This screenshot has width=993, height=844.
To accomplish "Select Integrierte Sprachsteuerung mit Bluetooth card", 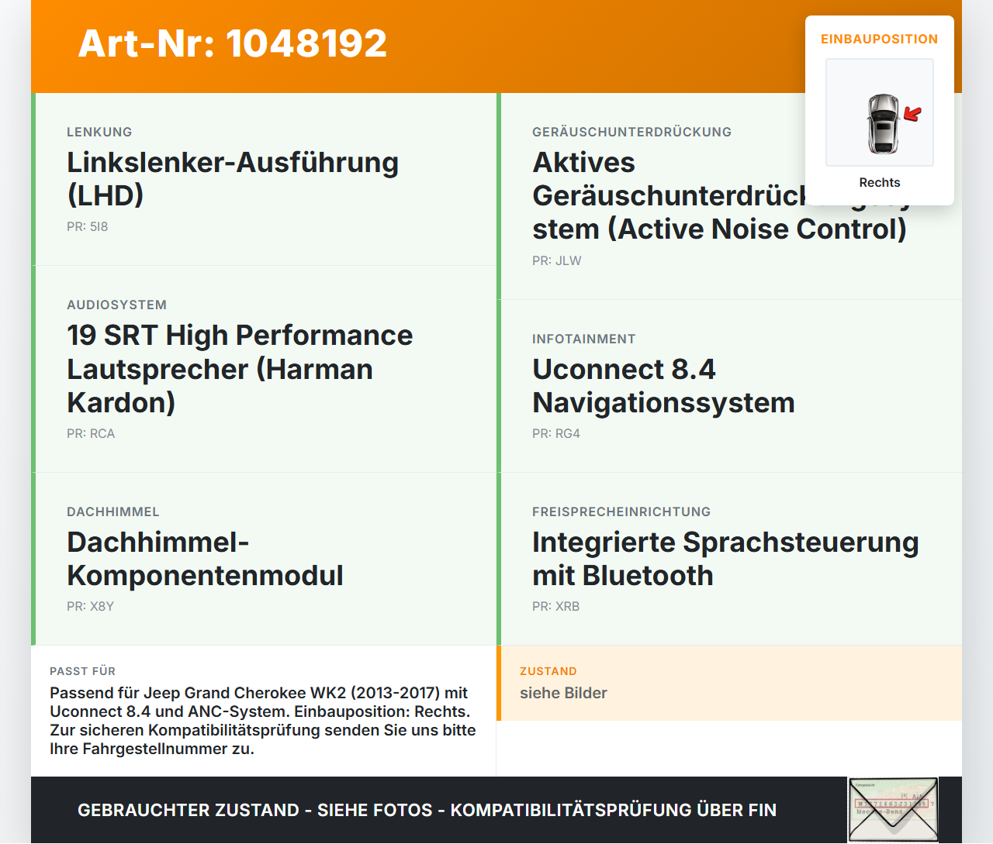I will pos(729,559).
